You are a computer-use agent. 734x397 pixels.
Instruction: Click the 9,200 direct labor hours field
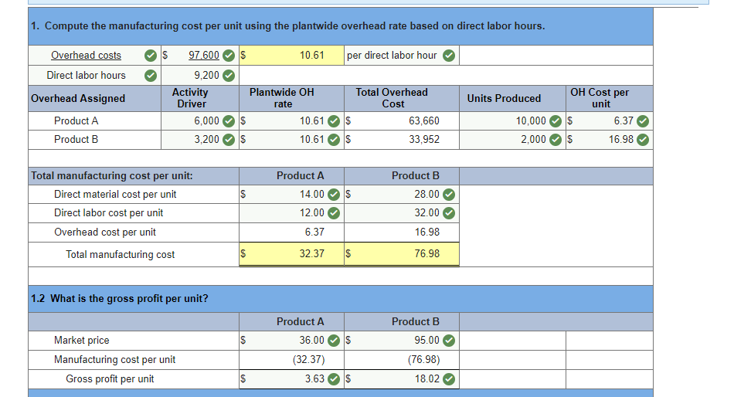[200, 75]
